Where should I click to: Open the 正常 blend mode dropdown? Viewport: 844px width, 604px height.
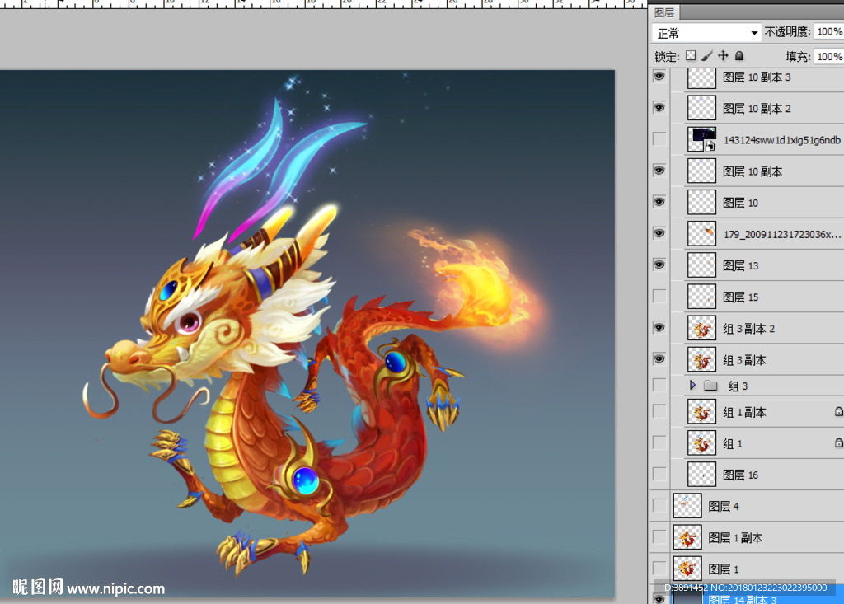[x=706, y=33]
